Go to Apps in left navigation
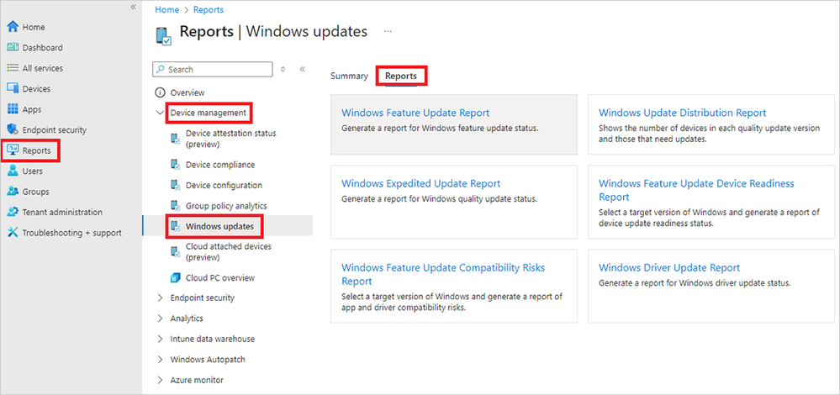The height and width of the screenshot is (395, 840). click(x=32, y=109)
